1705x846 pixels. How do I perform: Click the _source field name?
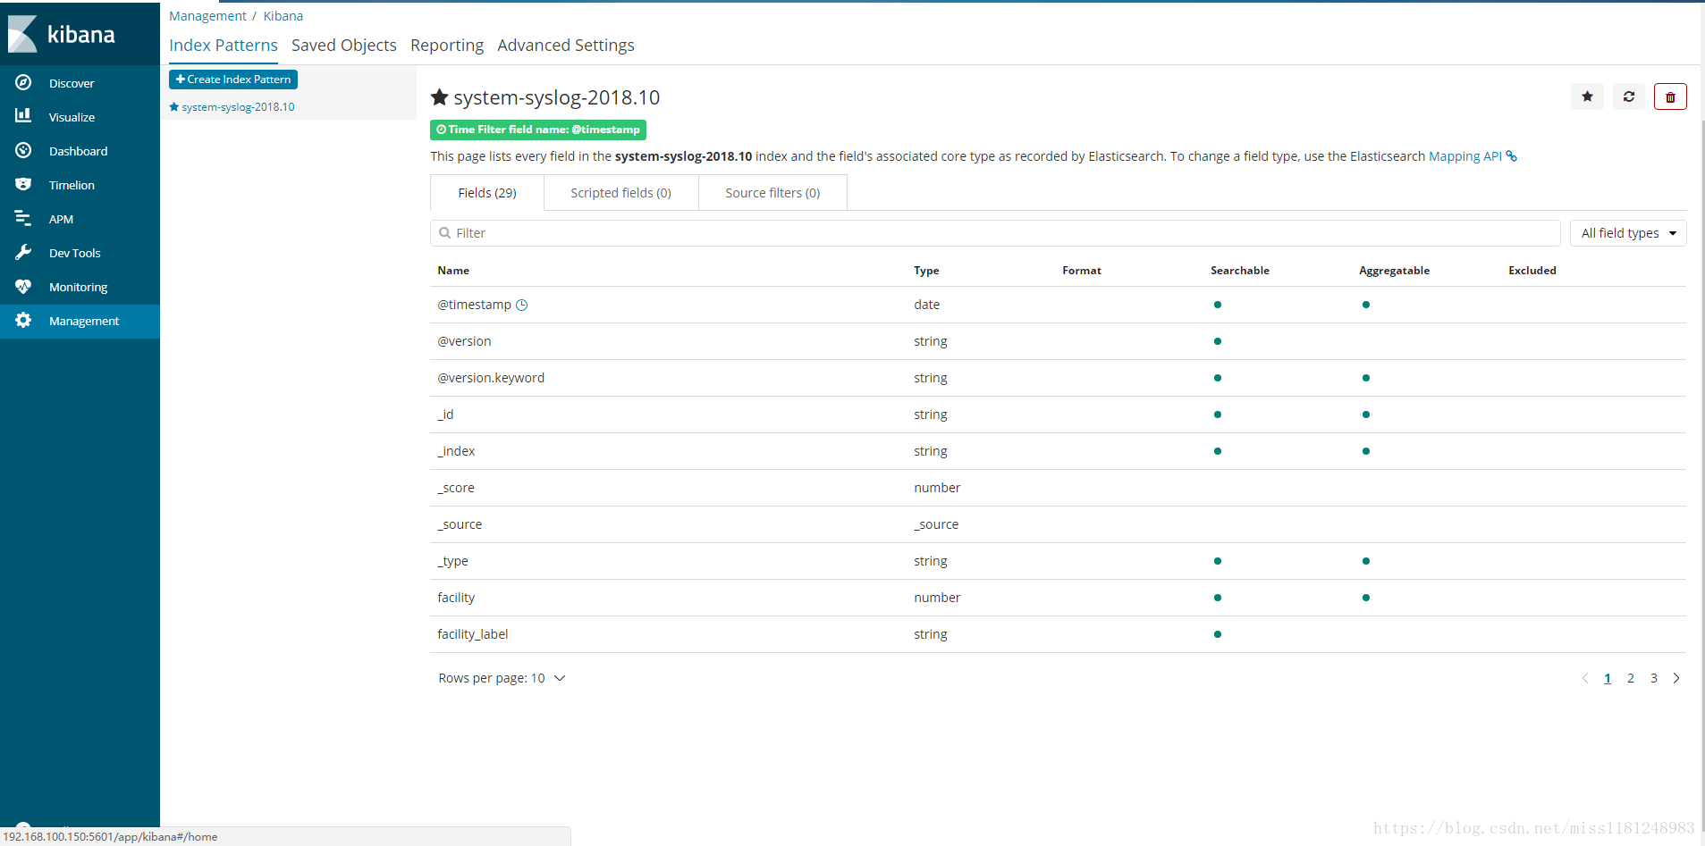(x=460, y=524)
